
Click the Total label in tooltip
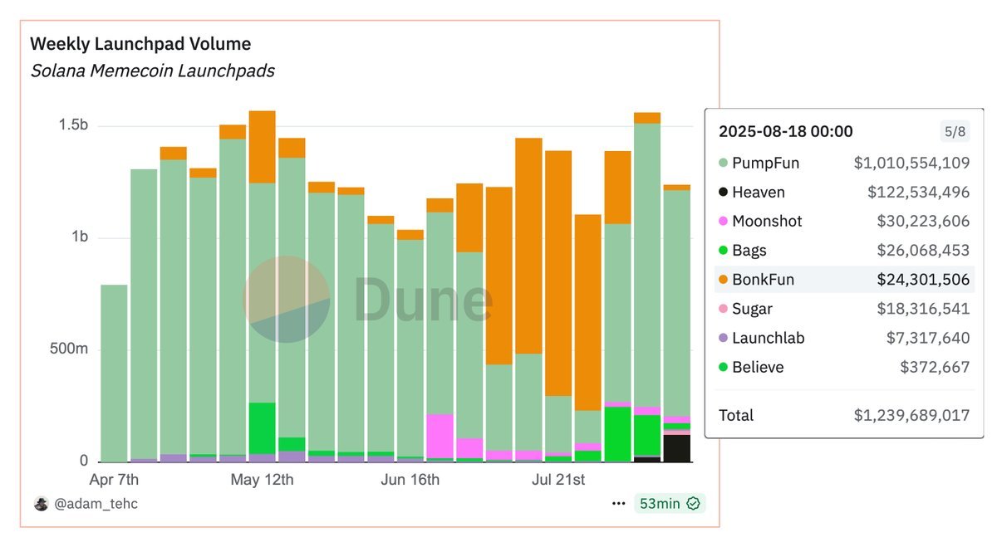736,415
